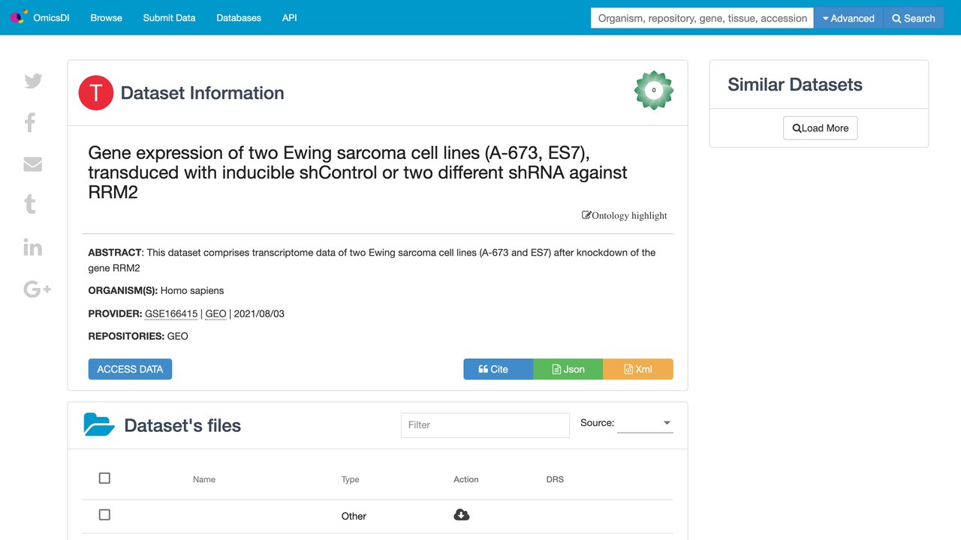
Task: Click the red T dataset type icon
Action: pos(96,93)
